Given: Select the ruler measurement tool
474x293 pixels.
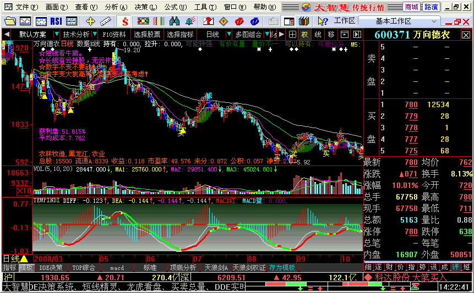Looking at the screenshot, I should click(x=105, y=21).
